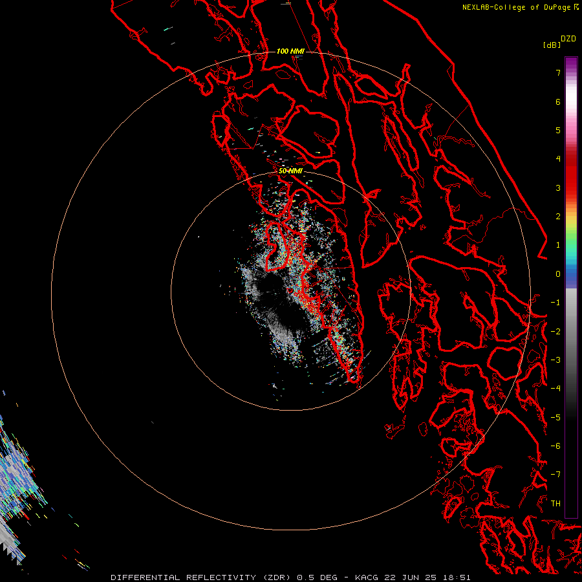Click the 1 dB value on the color scale
Viewport: 582px width, 582px height.
pyautogui.click(x=558, y=245)
